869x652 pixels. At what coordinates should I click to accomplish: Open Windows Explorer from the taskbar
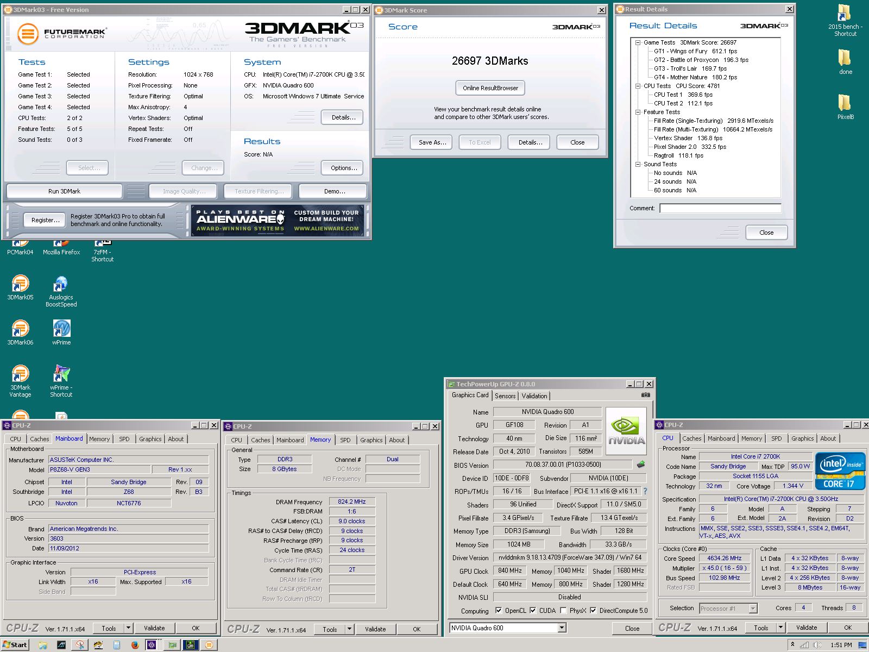coord(43,645)
